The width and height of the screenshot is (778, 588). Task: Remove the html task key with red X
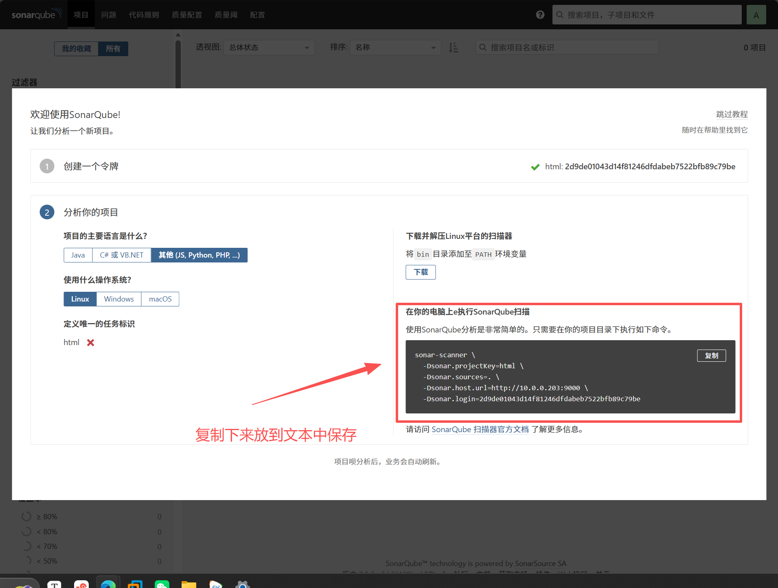click(x=90, y=343)
